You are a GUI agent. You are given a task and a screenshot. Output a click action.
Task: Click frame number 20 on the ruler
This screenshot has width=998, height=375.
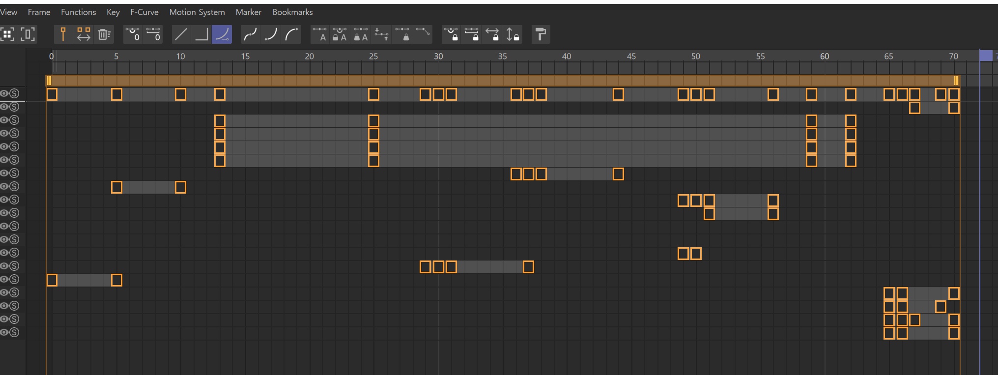(310, 57)
